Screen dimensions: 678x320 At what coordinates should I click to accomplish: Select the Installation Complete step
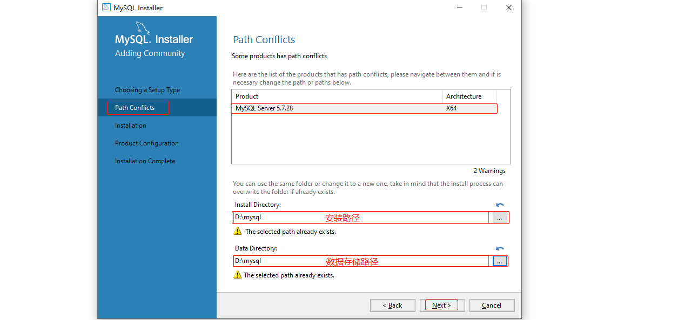(x=145, y=161)
